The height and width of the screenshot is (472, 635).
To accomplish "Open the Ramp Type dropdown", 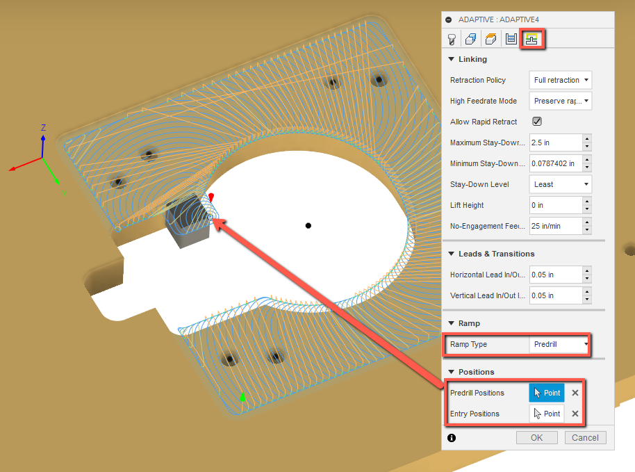I will pos(560,344).
